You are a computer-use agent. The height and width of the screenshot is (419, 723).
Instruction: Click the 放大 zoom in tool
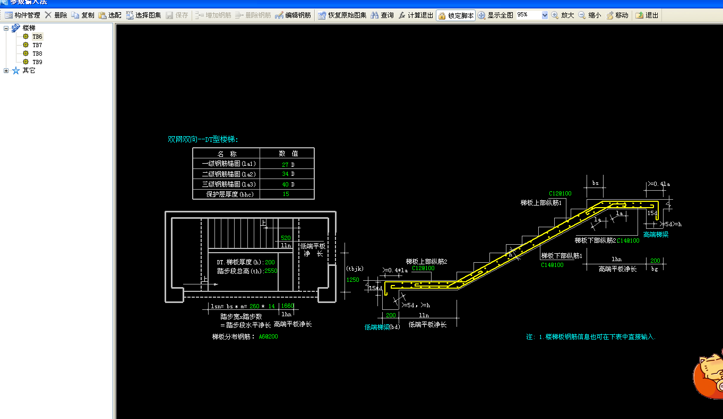tap(563, 15)
